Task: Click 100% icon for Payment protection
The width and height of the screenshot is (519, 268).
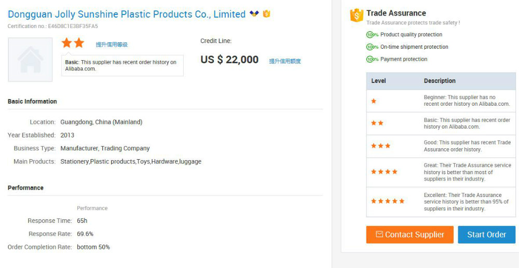Action: pos(372,59)
